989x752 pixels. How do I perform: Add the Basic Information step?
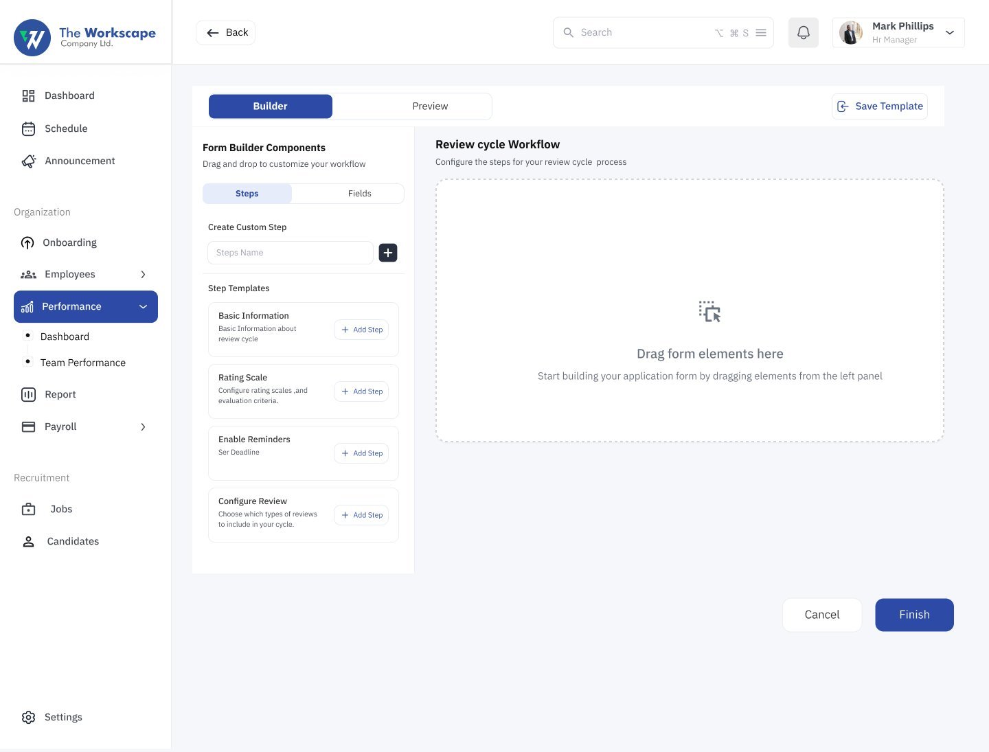pos(361,330)
